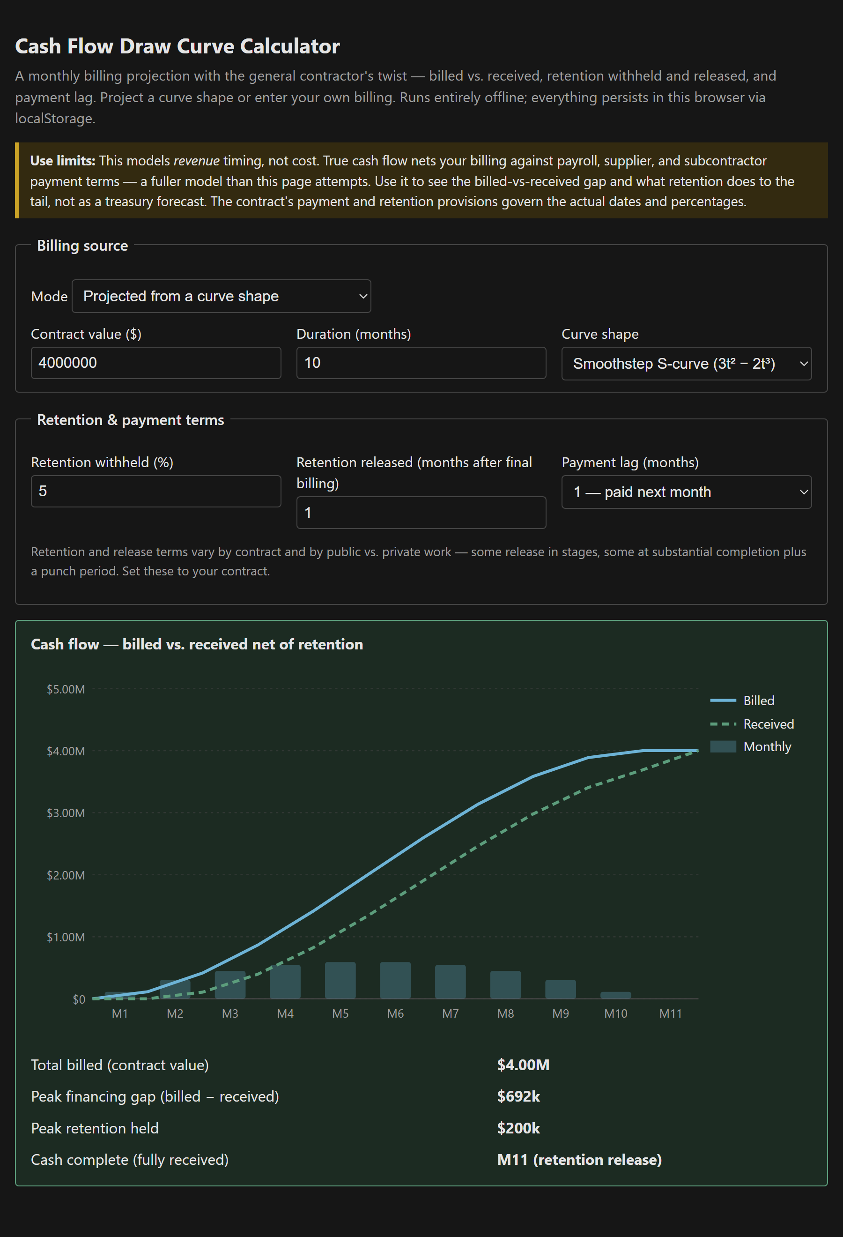Image resolution: width=843 pixels, height=1237 pixels.
Task: Click the "$2.00M" axis label
Action: (66, 875)
